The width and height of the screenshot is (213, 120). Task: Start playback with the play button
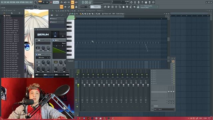tap(44, 2)
